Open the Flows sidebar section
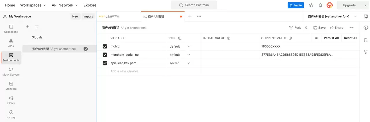 click(x=11, y=100)
